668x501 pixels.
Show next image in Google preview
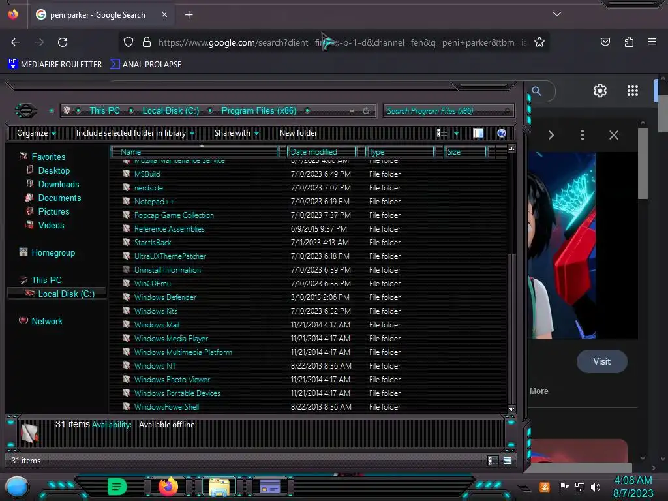pyautogui.click(x=551, y=135)
